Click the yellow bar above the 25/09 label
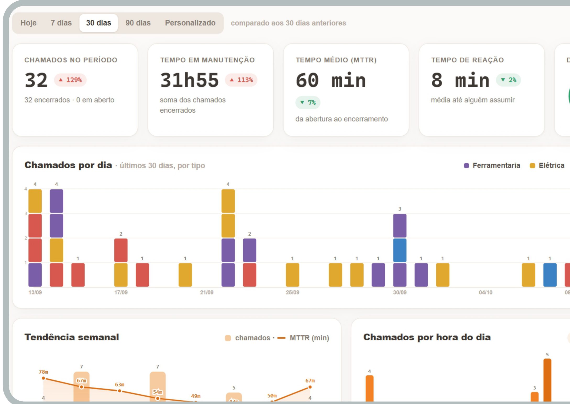The height and width of the screenshot is (404, 570). tap(292, 275)
